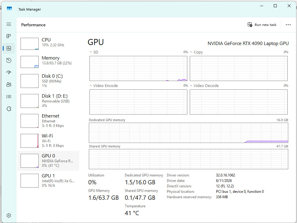
Task: Click the 1.5/16.0 GB value
Action: 140,182
